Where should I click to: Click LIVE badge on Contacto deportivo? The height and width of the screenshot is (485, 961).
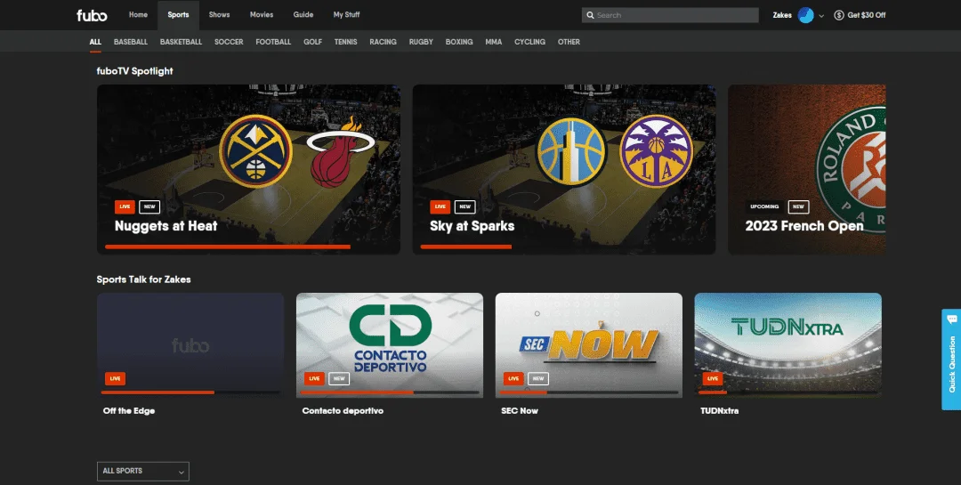(x=314, y=378)
